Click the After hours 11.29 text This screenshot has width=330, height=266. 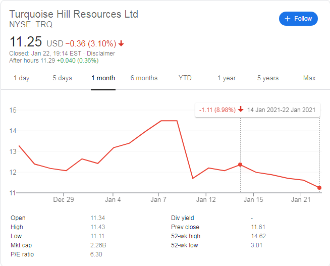pos(32,61)
